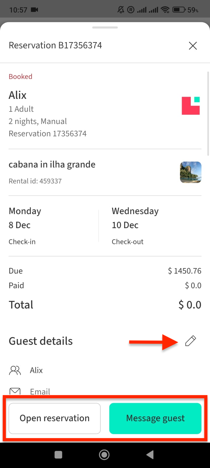
Task: Tap the battery indicator in status bar
Action: pos(179,10)
